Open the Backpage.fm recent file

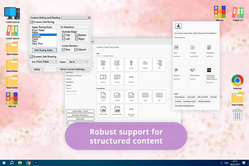tap(70, 82)
